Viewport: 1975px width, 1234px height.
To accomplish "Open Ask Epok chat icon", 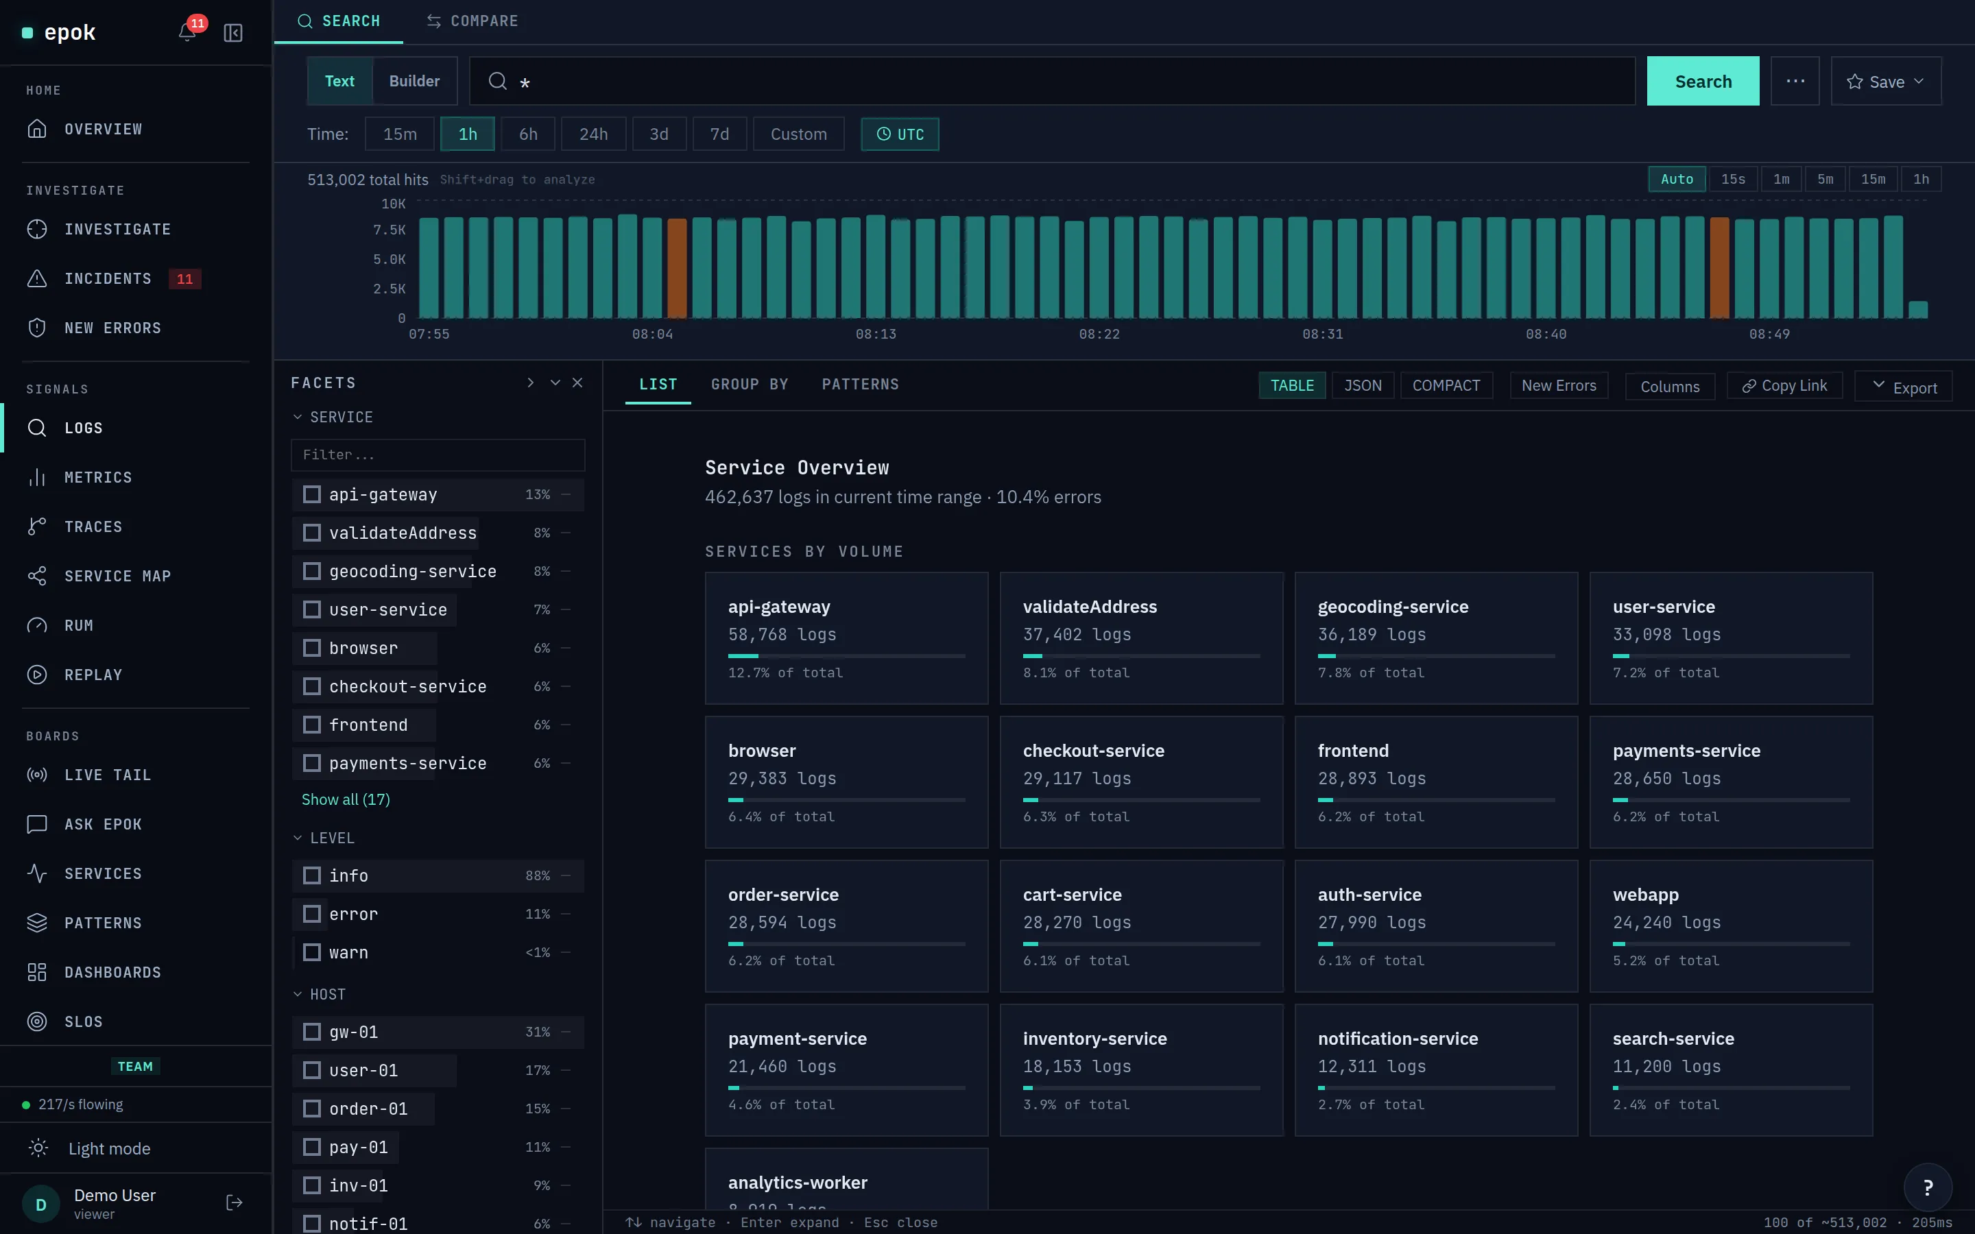I will 37,824.
